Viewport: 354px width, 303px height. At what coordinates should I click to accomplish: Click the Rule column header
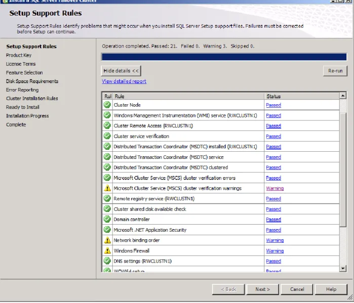[x=188, y=96]
